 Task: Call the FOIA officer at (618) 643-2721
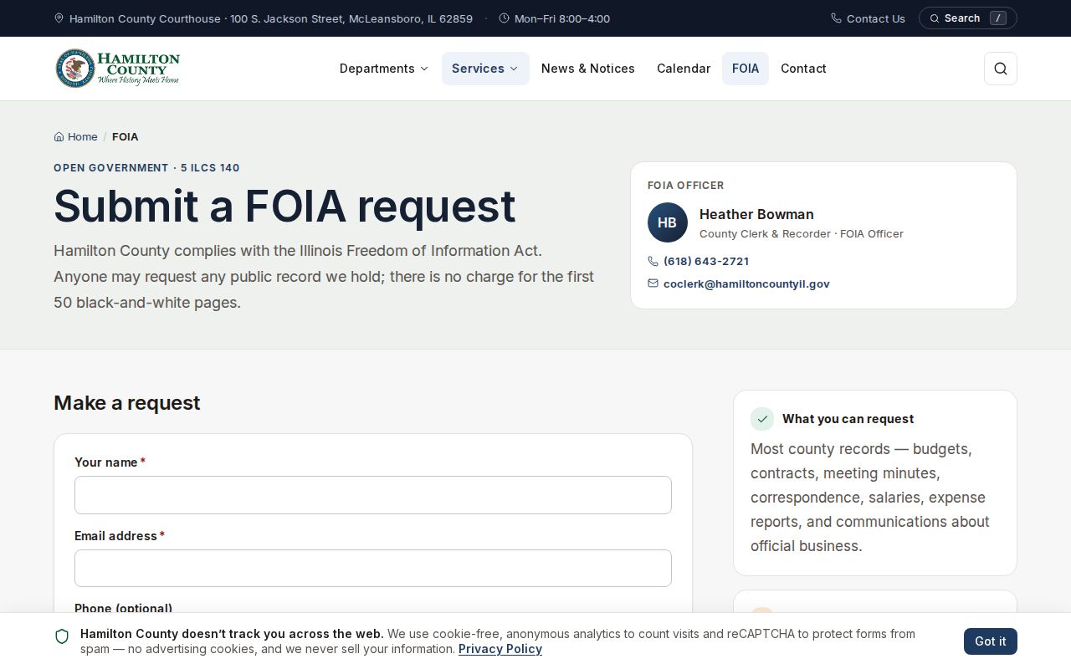706,261
